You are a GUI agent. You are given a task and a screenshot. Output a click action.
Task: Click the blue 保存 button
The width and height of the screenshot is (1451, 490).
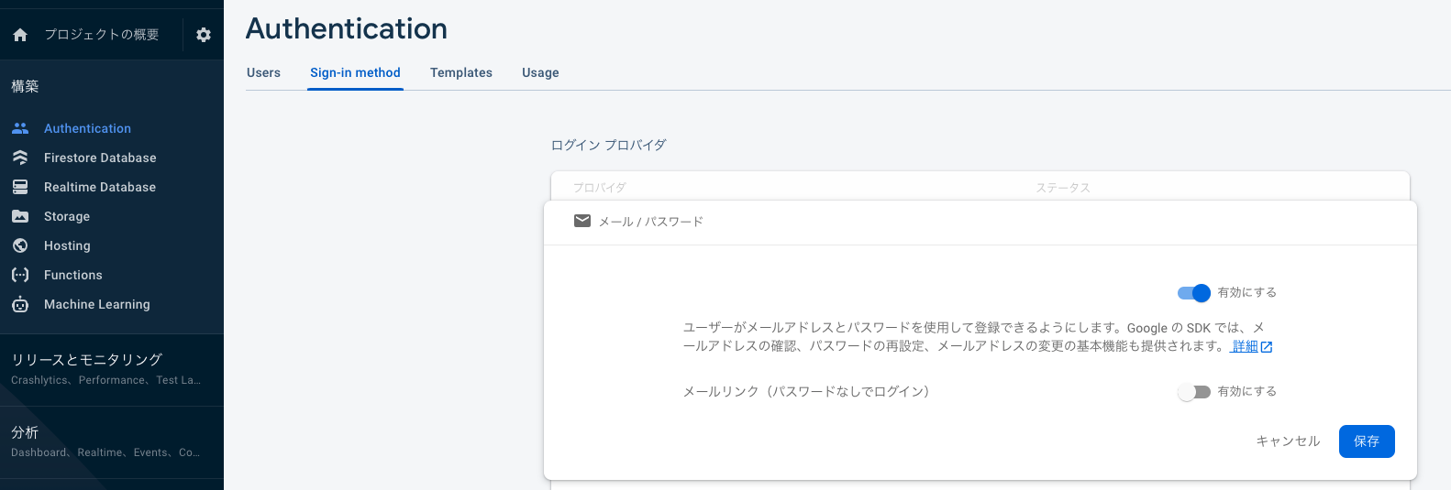(x=1367, y=441)
